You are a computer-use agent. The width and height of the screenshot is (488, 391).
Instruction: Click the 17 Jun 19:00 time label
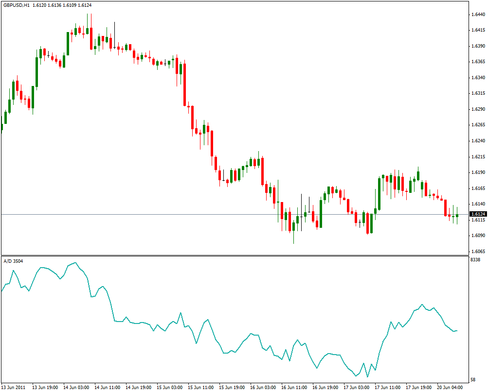pyautogui.click(x=418, y=387)
